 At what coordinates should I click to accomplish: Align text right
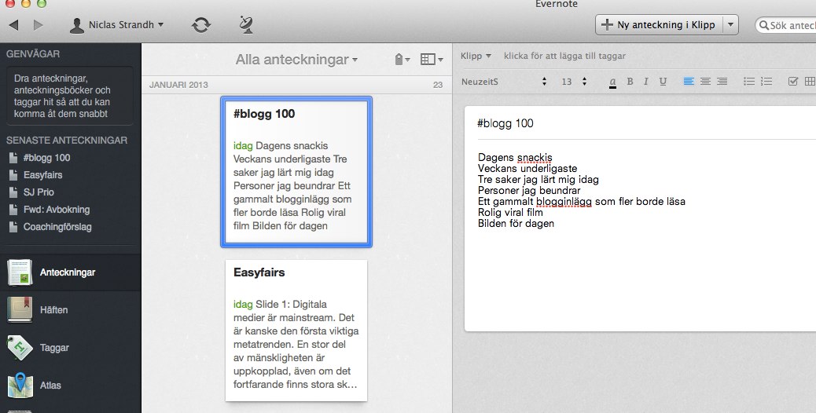pyautogui.click(x=722, y=81)
